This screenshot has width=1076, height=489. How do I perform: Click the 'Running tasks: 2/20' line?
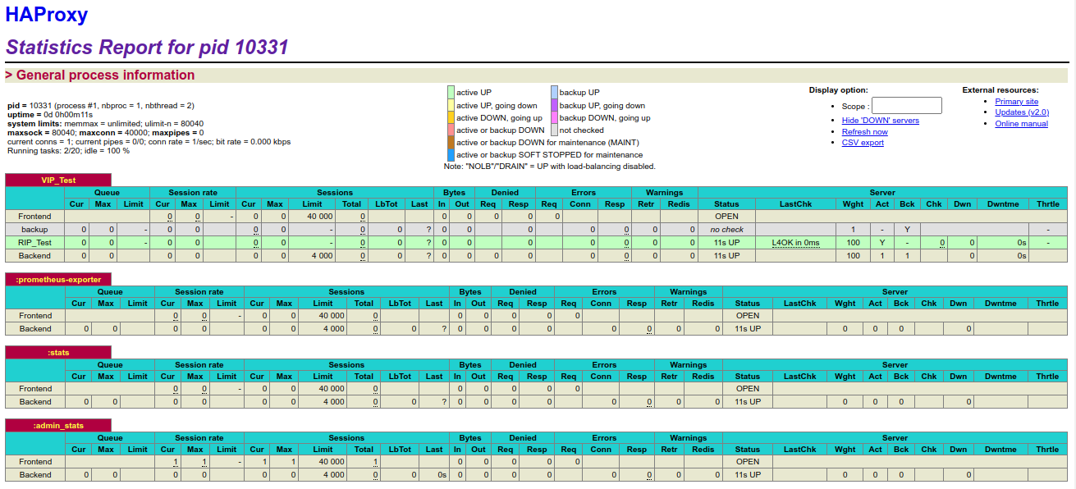point(68,151)
